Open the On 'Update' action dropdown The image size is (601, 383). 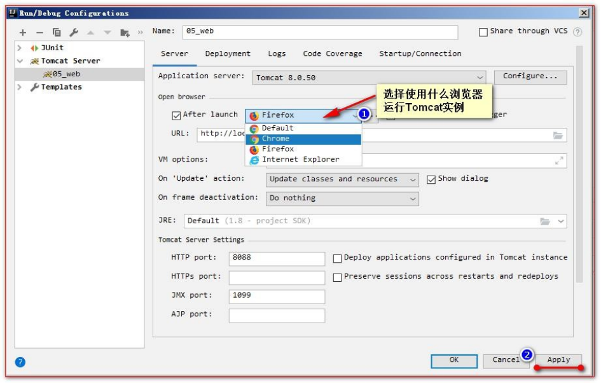click(342, 179)
